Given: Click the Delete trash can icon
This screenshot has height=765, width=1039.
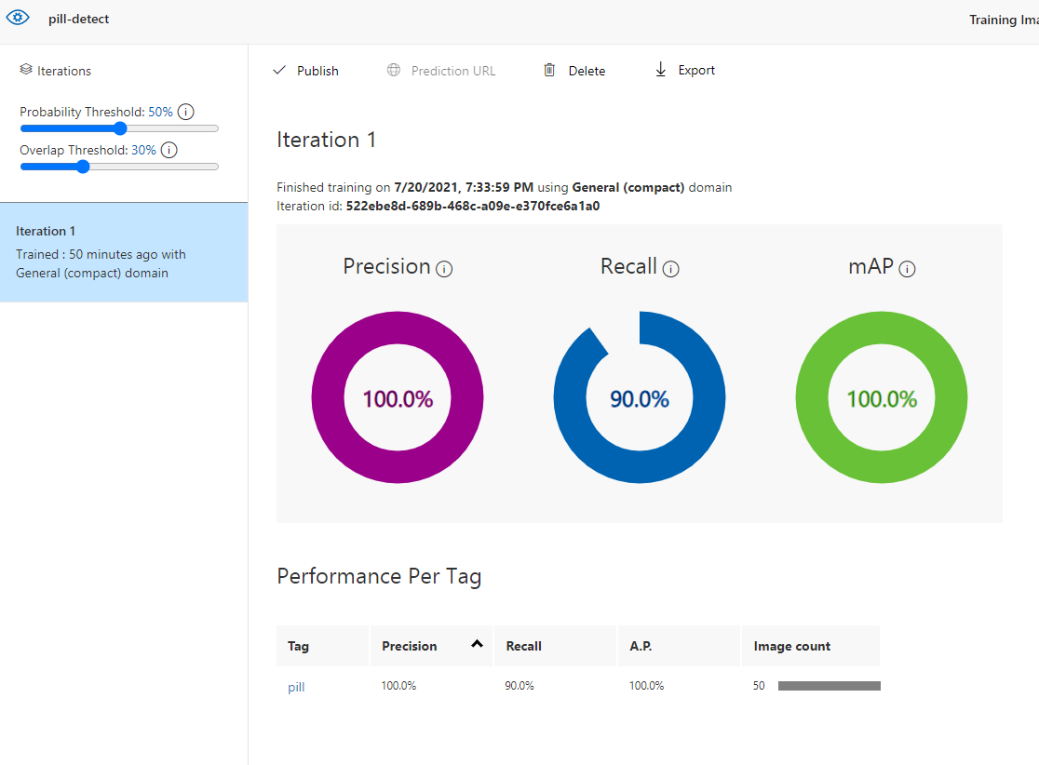Looking at the screenshot, I should [549, 70].
